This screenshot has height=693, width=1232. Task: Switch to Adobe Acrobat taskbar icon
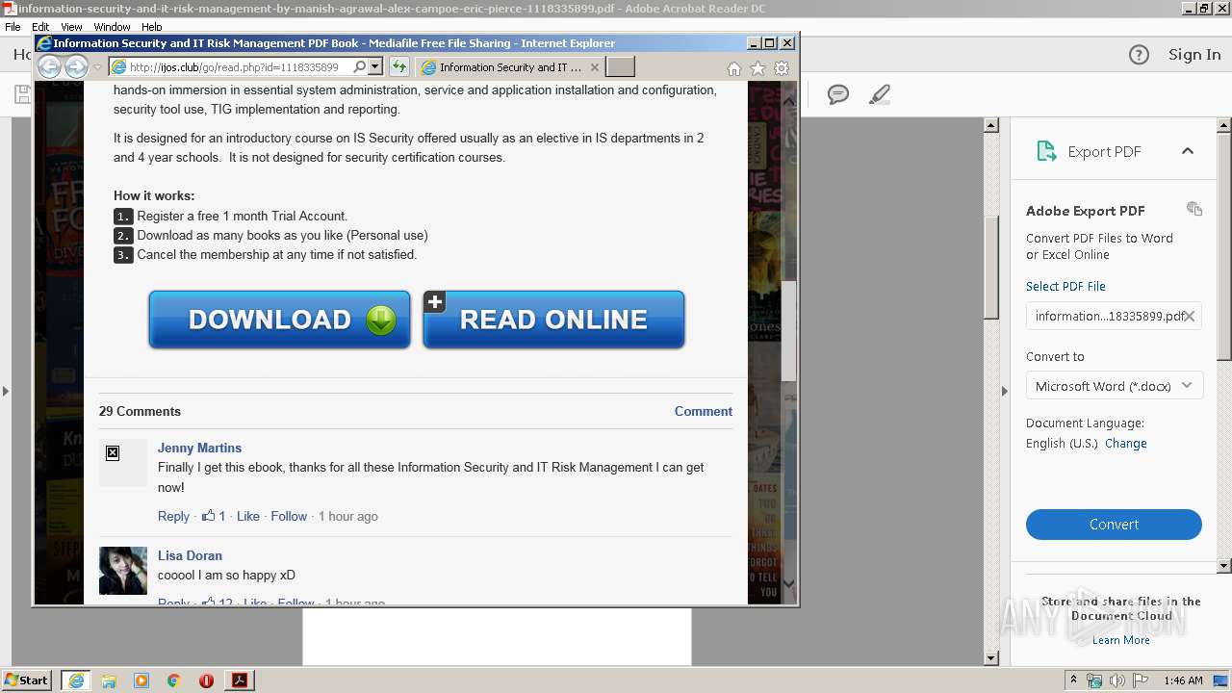(x=240, y=680)
